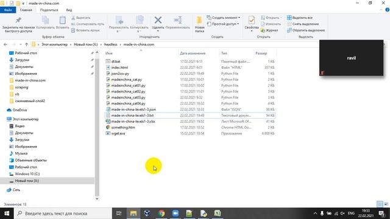
Task: Select made-in-china-levels1-3.txt file
Action: [x=132, y=116]
